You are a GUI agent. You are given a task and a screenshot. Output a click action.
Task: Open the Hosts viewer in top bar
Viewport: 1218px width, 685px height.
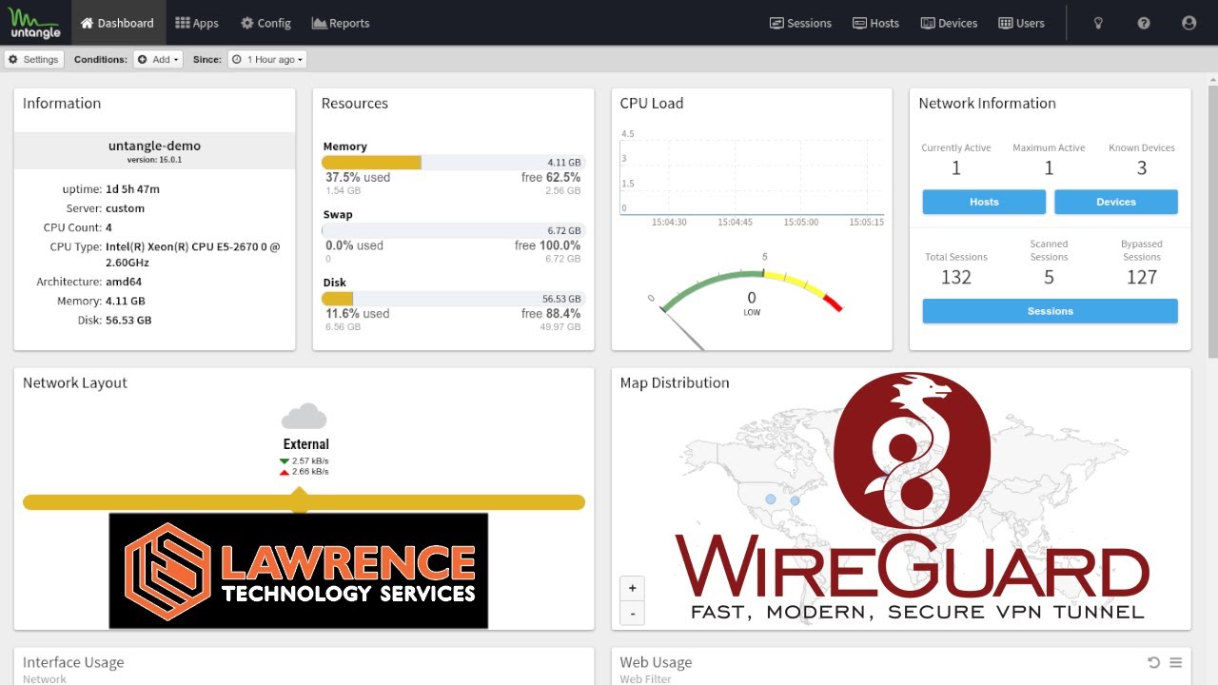pos(875,23)
